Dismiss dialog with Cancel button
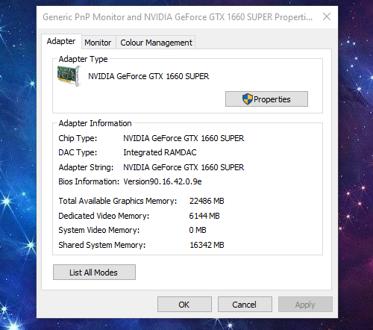This screenshot has height=330, width=373. 245,305
